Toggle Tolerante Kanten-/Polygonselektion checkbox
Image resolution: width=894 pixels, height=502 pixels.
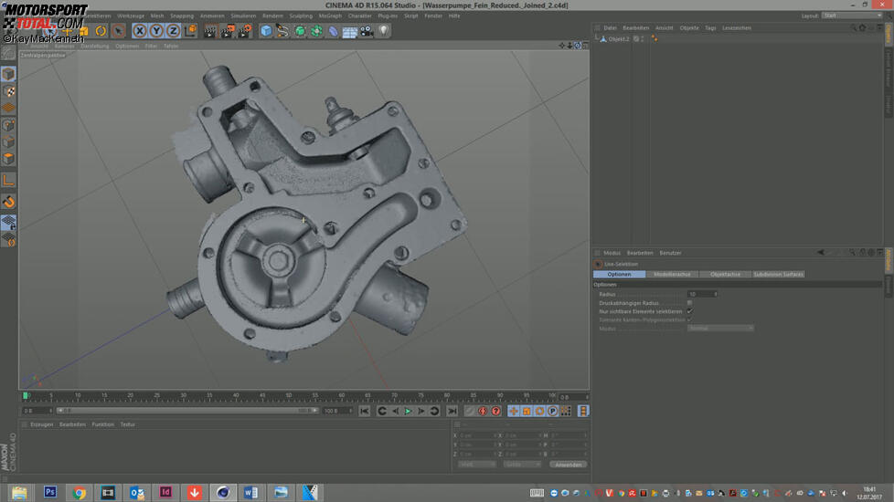[x=690, y=319]
